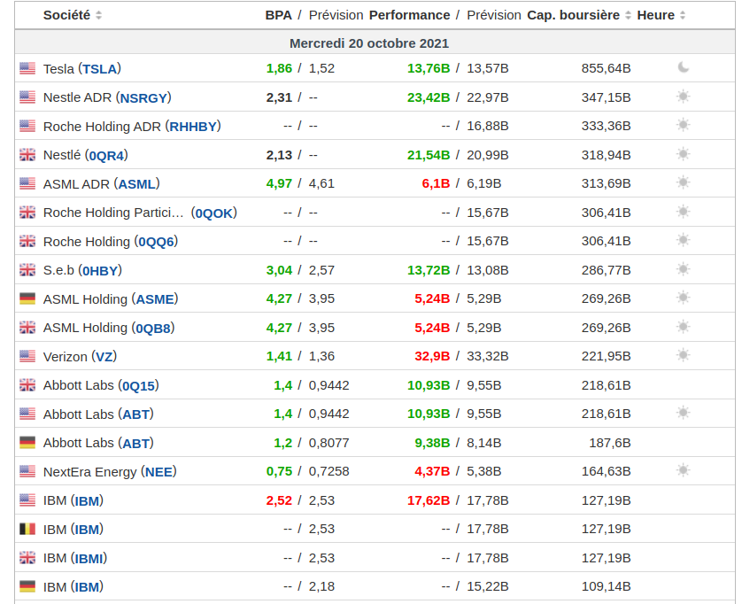Click the US flag icon beside Tesla
This screenshot has height=604, width=742.
pos(27,68)
